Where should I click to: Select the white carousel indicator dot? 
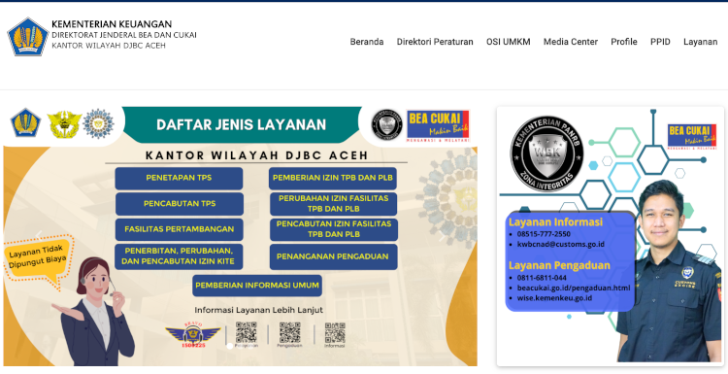pyautogui.click(x=229, y=346)
